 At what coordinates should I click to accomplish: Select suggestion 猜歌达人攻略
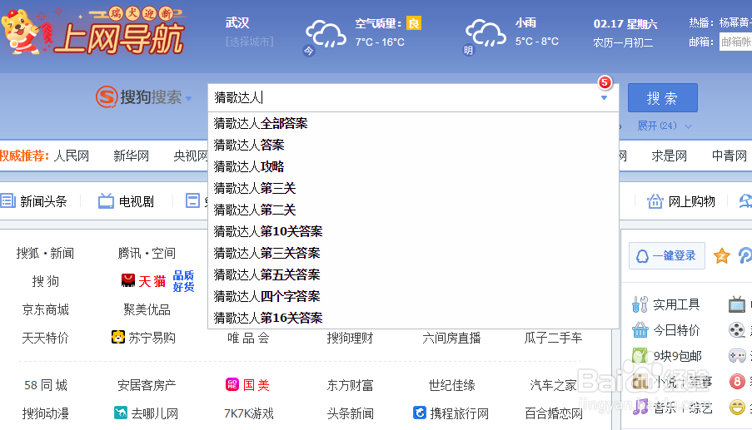pyautogui.click(x=413, y=166)
